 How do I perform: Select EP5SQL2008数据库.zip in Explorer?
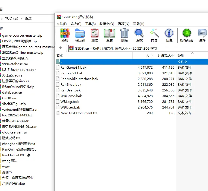click(x=20, y=41)
